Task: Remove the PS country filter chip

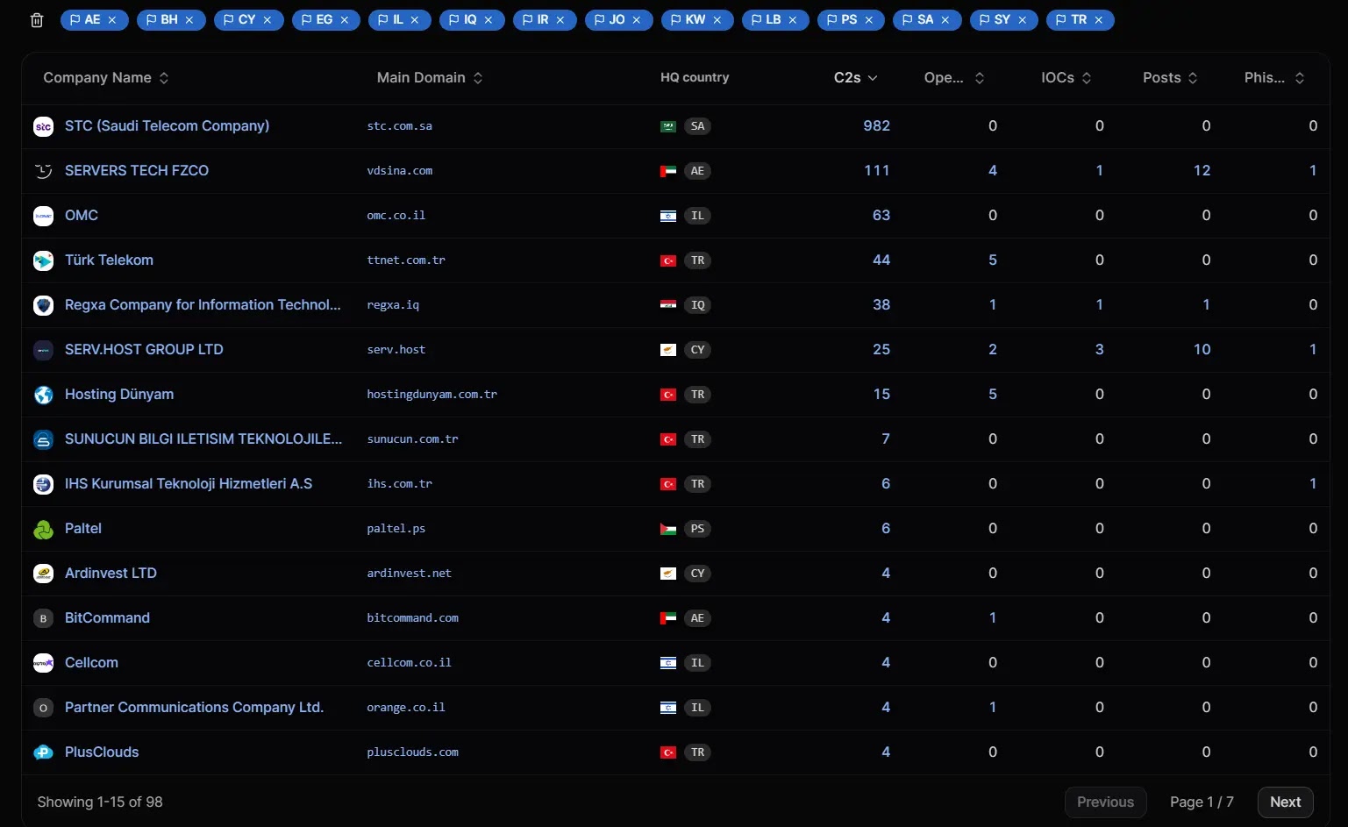Action: click(x=869, y=20)
